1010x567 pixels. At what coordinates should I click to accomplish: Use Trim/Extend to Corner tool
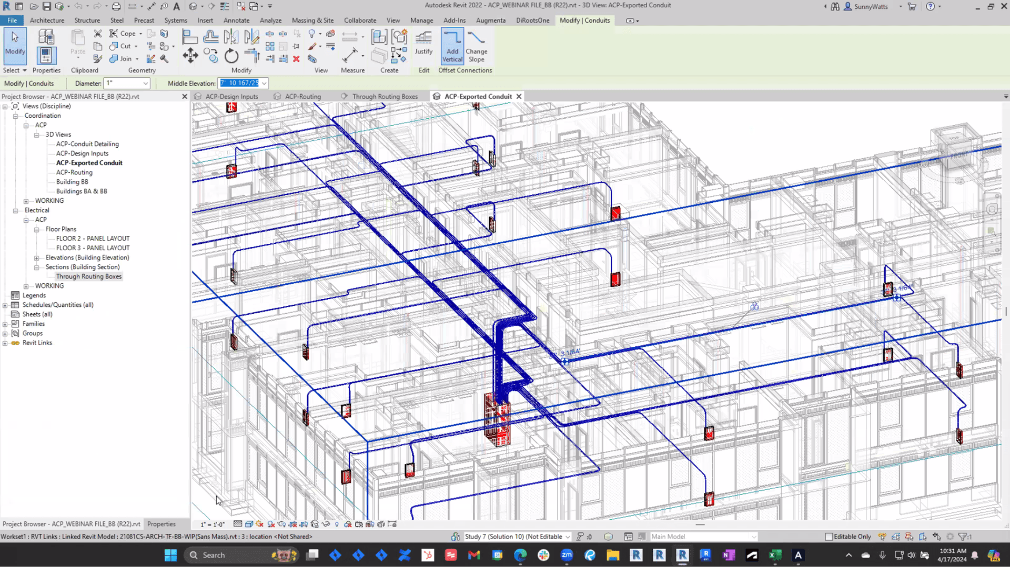pyautogui.click(x=252, y=55)
